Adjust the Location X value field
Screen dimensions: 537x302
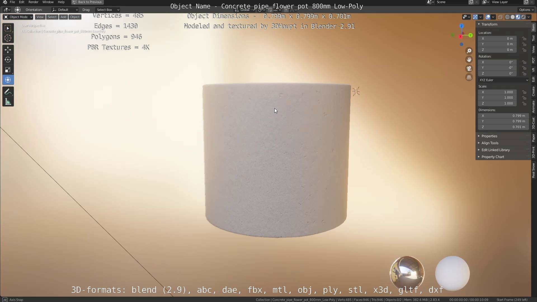497,39
